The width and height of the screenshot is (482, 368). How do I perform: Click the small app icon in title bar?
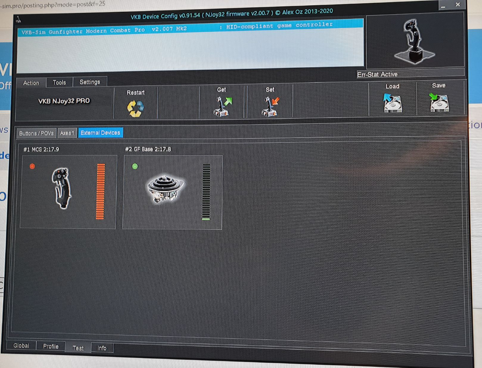pyautogui.click(x=19, y=20)
